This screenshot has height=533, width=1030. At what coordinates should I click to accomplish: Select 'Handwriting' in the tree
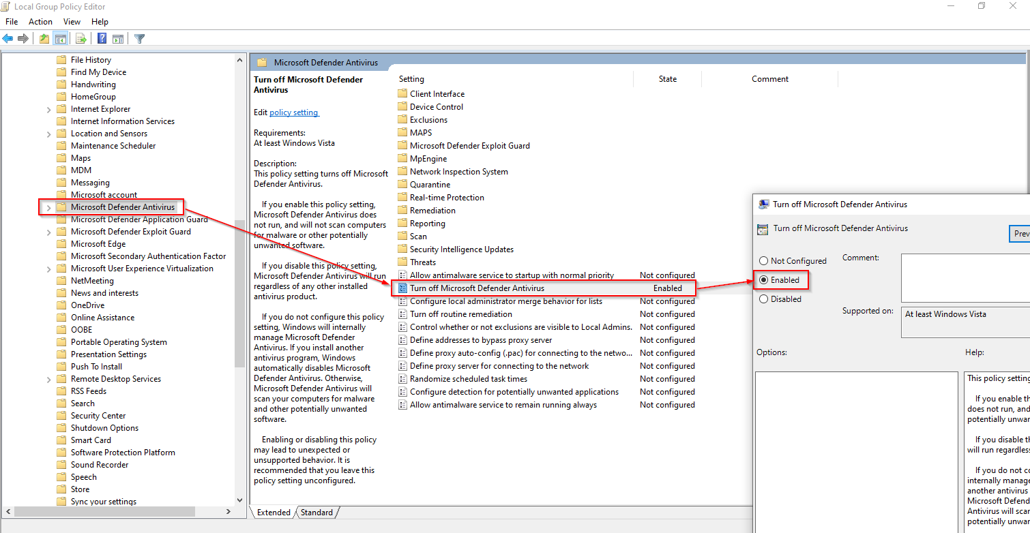point(93,85)
